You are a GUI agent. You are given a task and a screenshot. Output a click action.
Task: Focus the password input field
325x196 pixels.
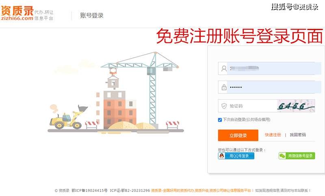point(269,87)
